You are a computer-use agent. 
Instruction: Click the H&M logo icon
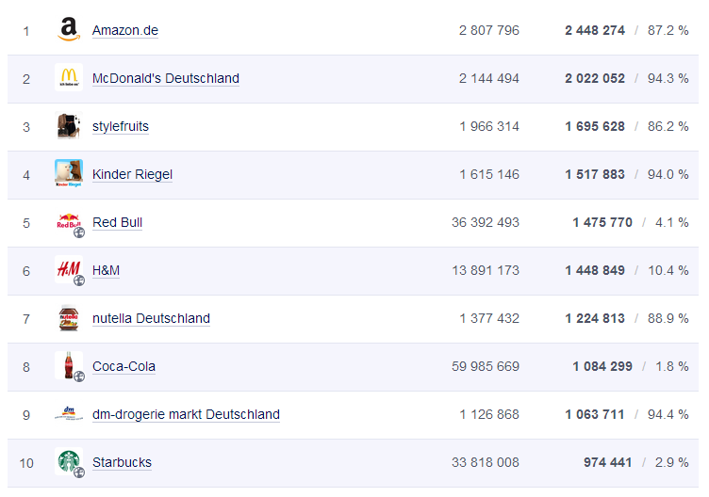[69, 270]
